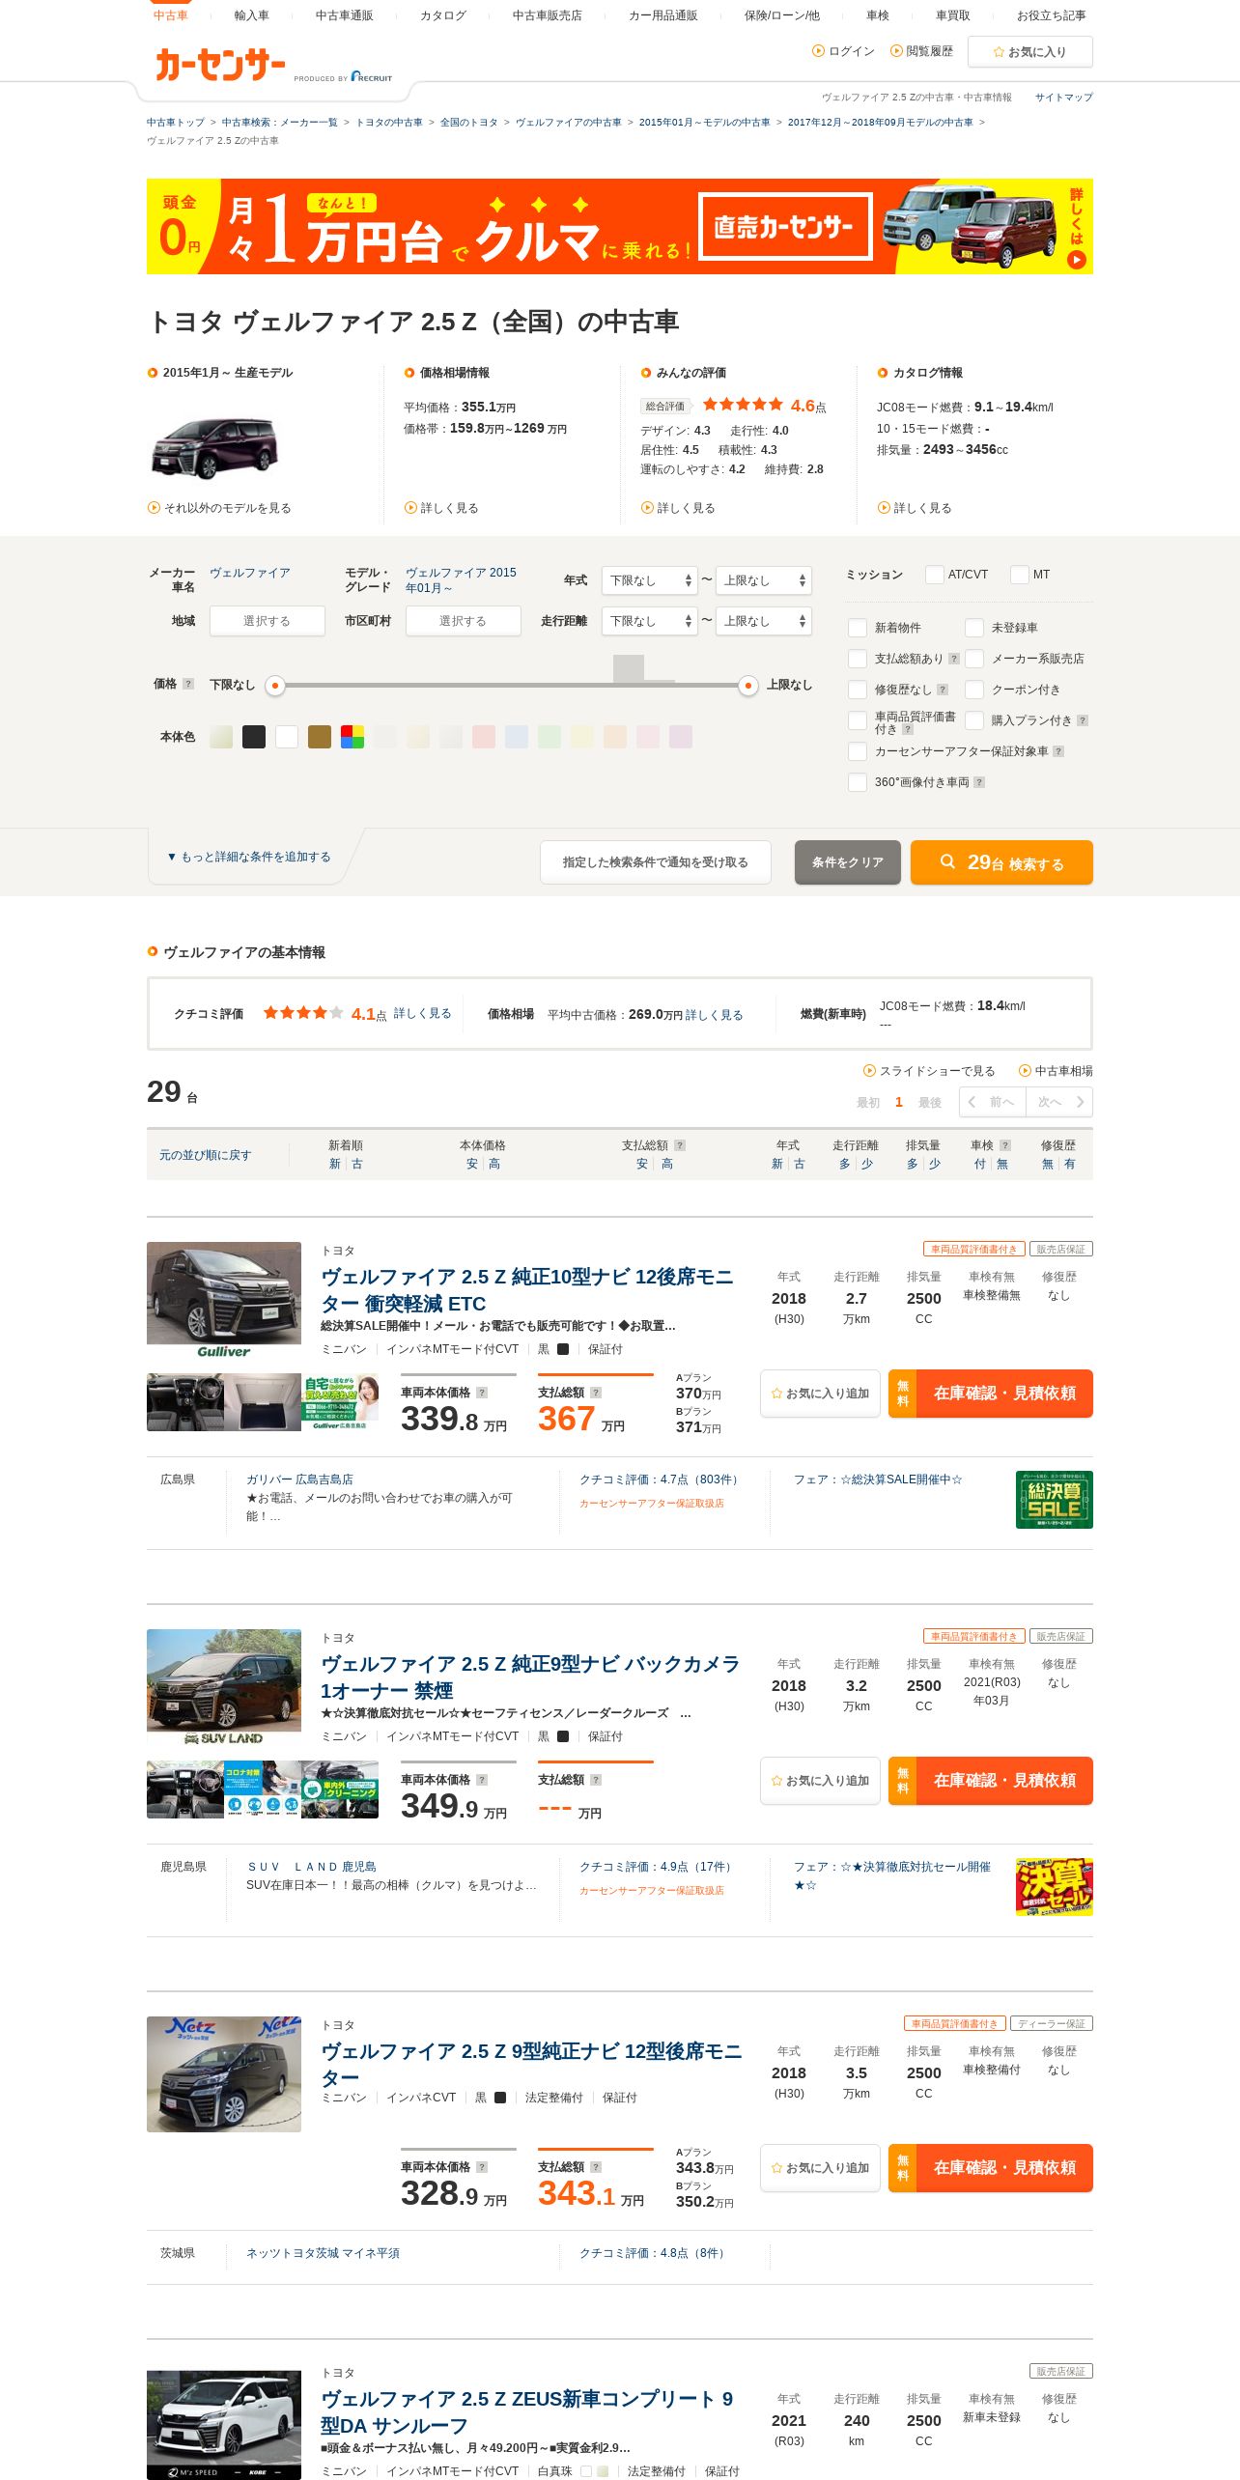Image resolution: width=1240 pixels, height=2480 pixels.
Task: Toggle クーポン付き checkbox
Action: (x=974, y=690)
